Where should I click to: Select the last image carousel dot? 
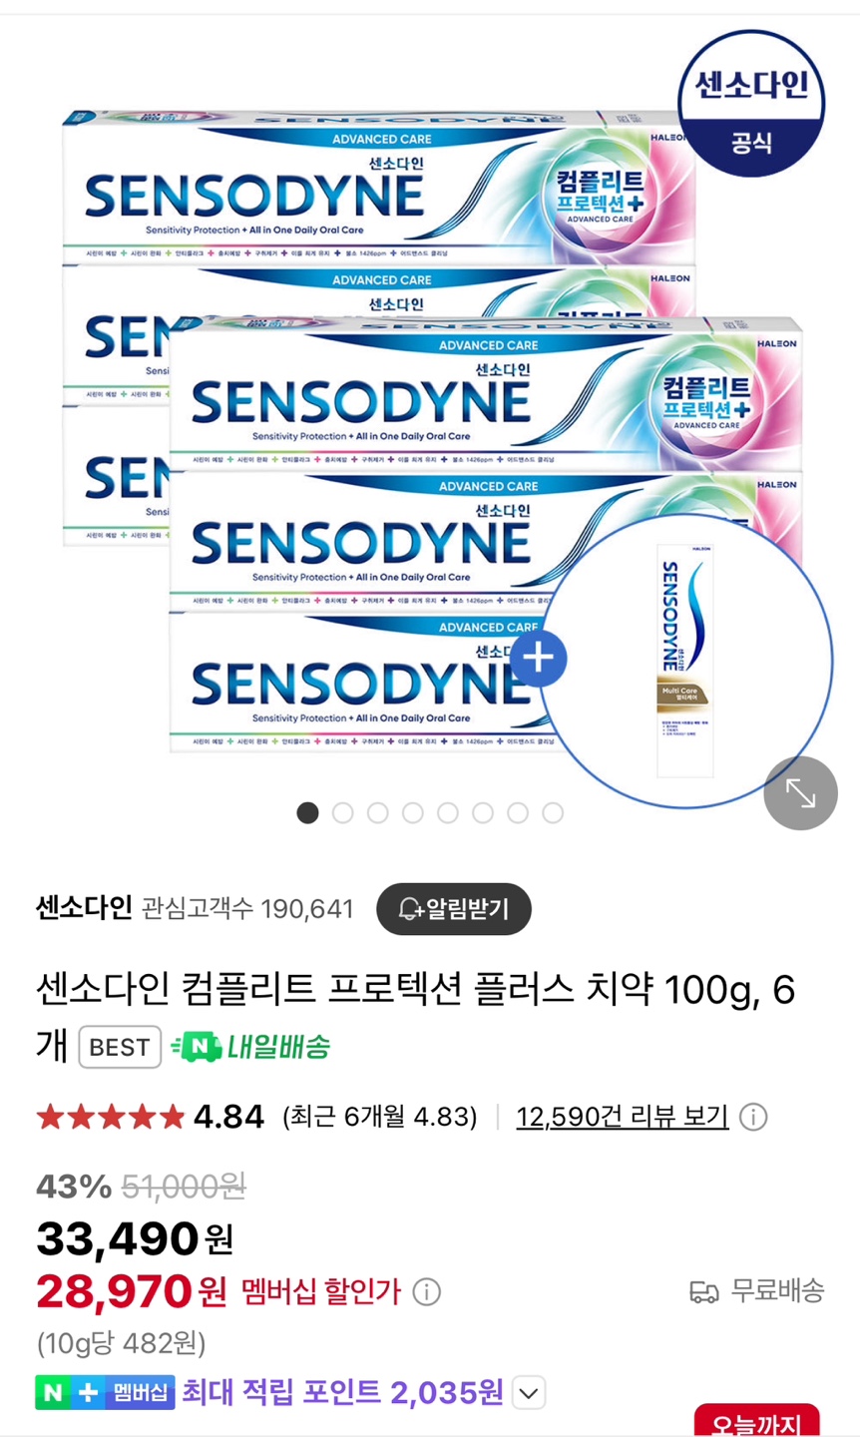(553, 813)
